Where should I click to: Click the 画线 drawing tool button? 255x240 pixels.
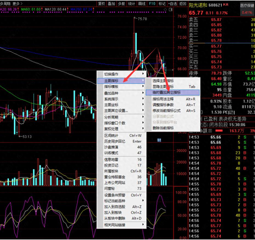pyautogui.click(x=142, y=4)
